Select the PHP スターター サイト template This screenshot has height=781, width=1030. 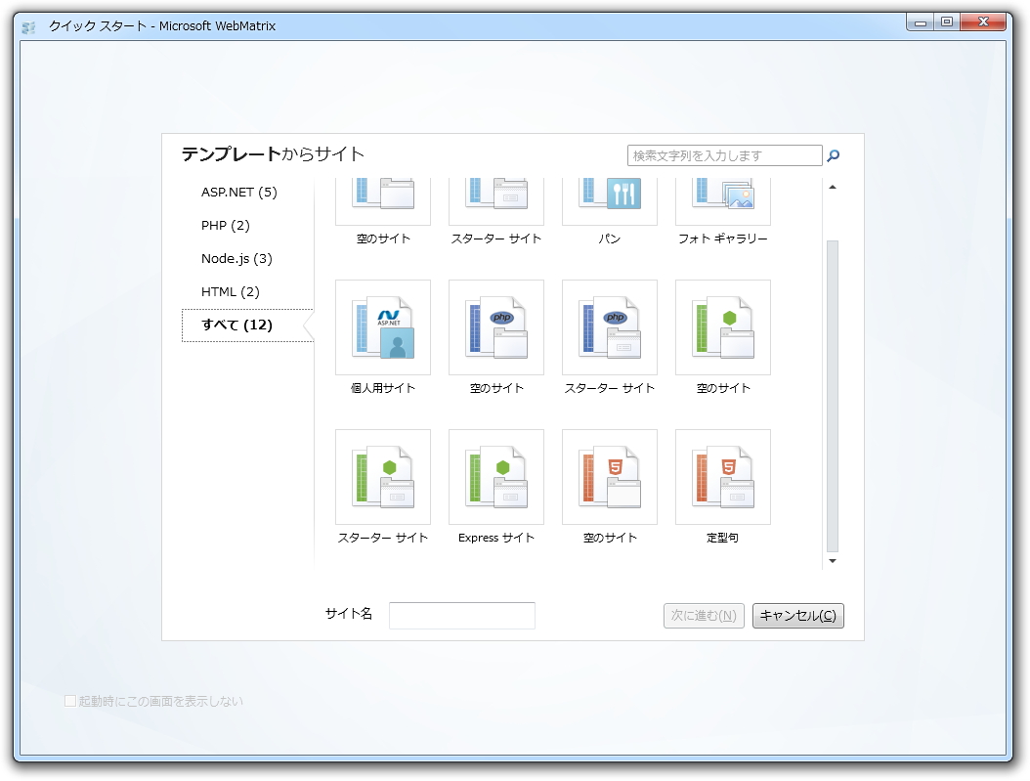[609, 327]
